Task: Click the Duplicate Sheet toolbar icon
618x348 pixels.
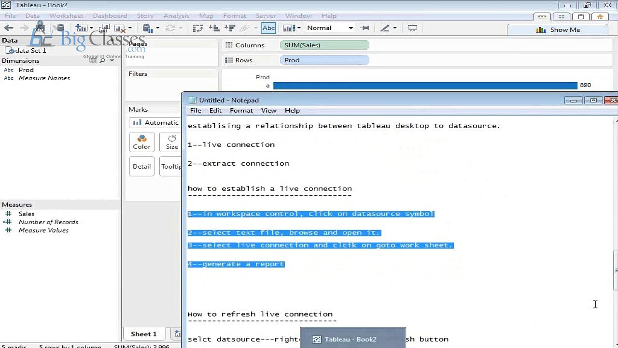Action: [x=104, y=28]
